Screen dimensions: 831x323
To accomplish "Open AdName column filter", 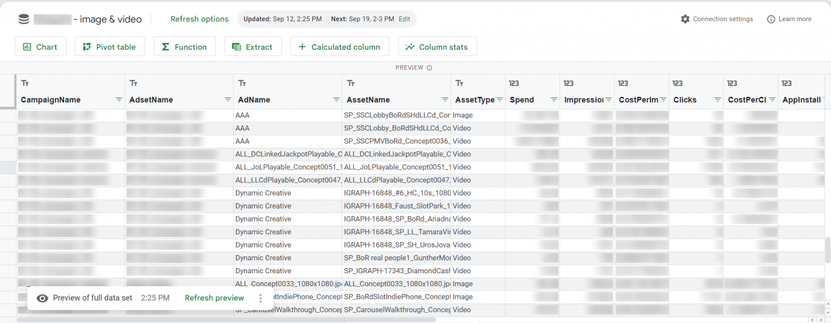I will [x=336, y=99].
